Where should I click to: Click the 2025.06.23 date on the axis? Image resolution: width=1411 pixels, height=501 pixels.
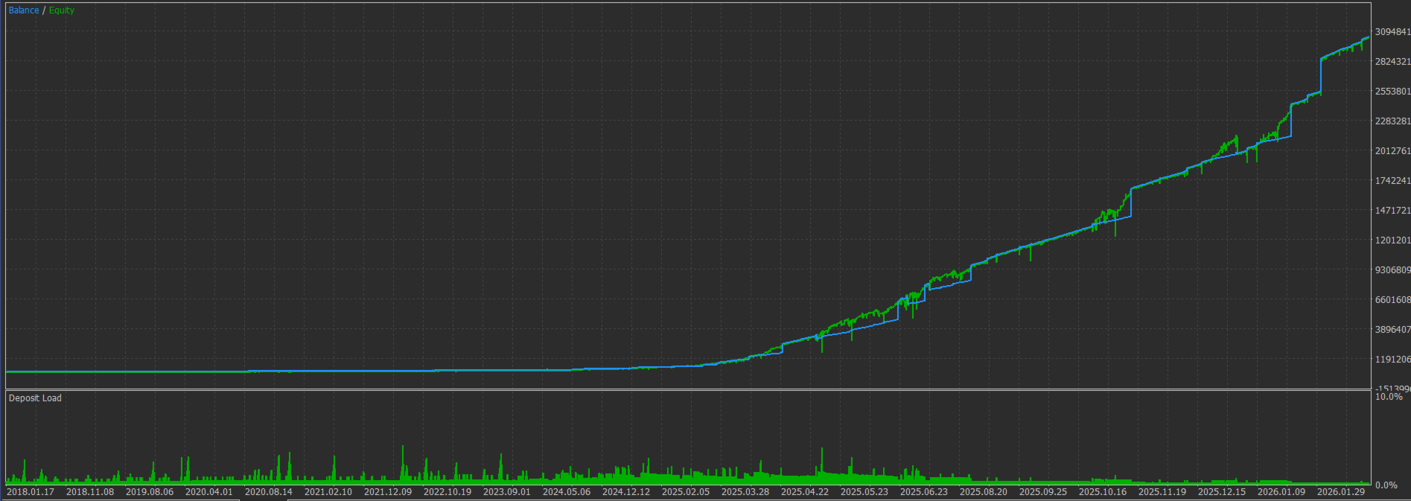[x=924, y=492]
